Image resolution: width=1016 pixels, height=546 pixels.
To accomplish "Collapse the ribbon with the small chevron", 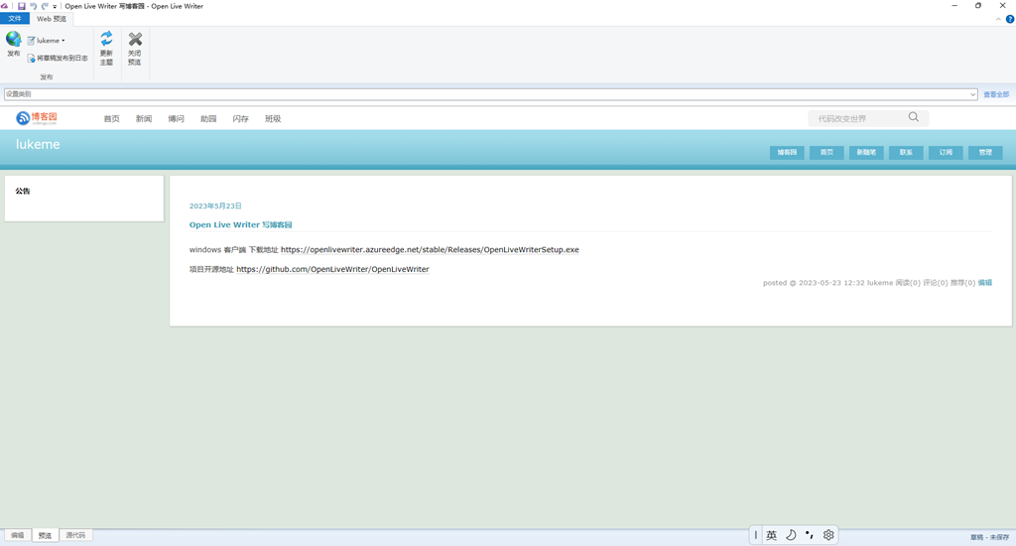I will (998, 19).
